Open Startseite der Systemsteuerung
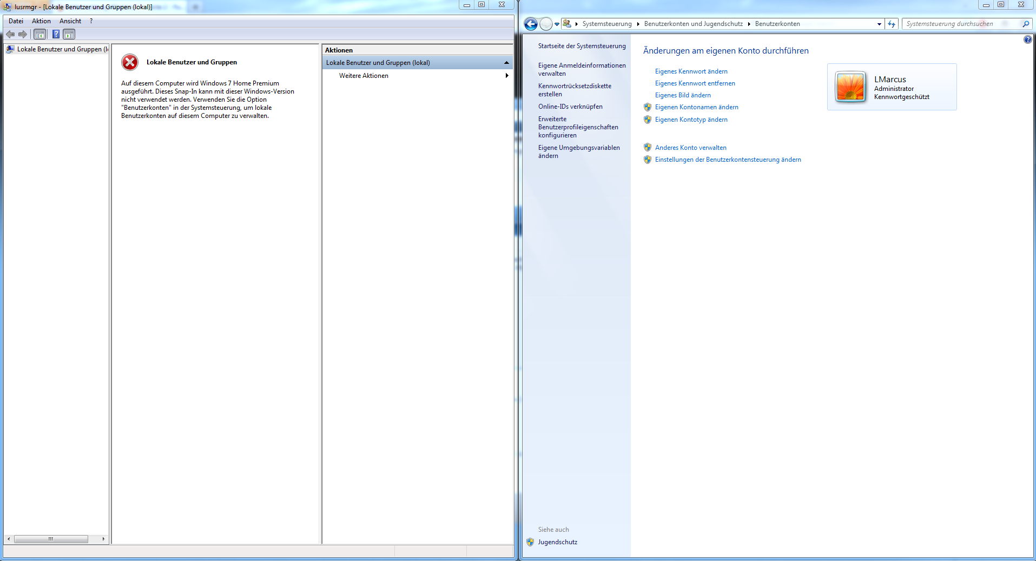The height and width of the screenshot is (561, 1036). point(582,46)
